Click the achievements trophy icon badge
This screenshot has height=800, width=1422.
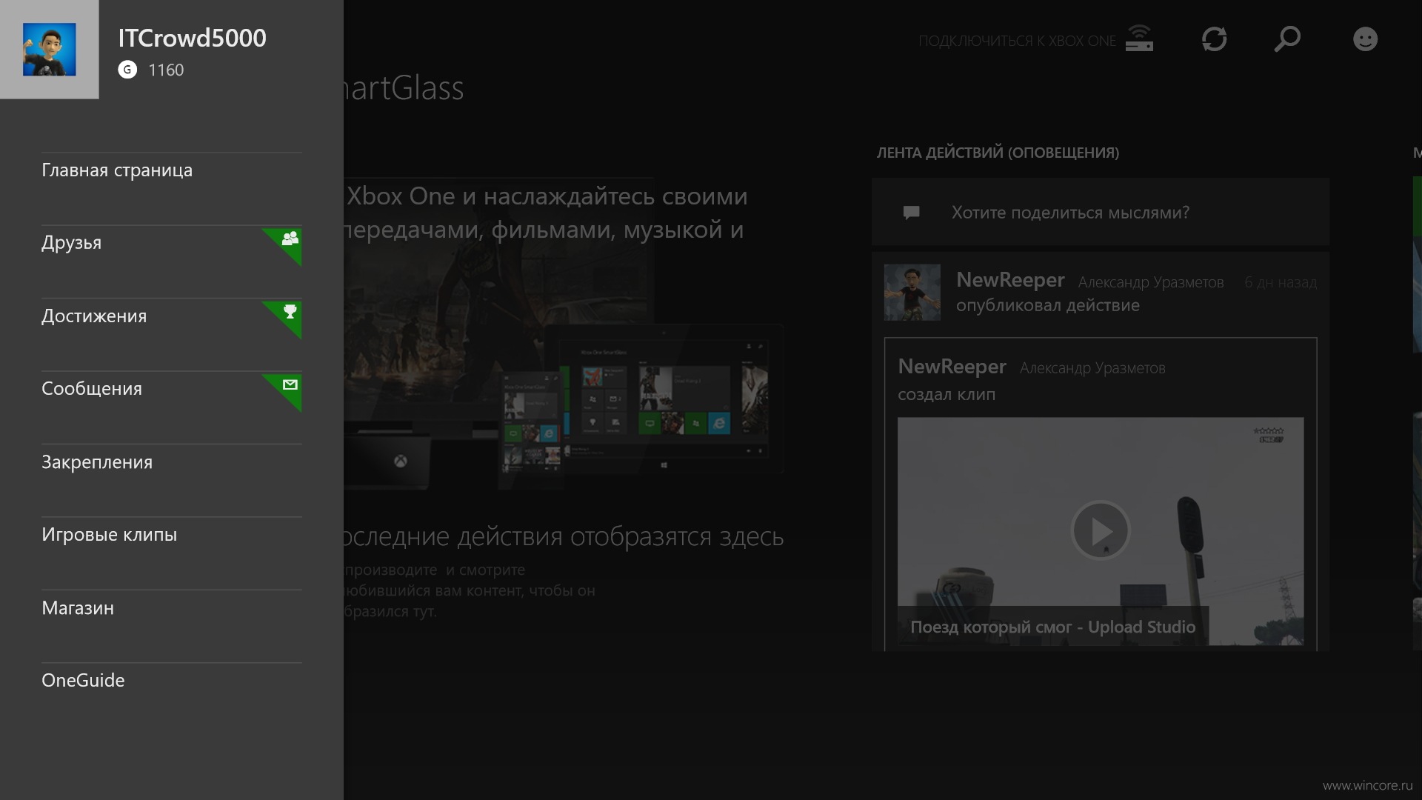pos(290,311)
